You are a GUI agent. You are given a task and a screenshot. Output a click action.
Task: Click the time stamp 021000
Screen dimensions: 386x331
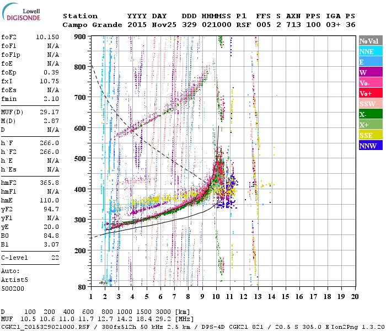tap(217, 25)
